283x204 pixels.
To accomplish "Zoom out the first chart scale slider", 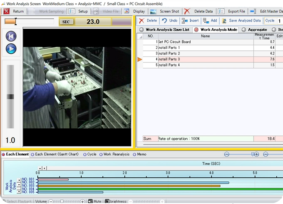I will tap(227, 154).
